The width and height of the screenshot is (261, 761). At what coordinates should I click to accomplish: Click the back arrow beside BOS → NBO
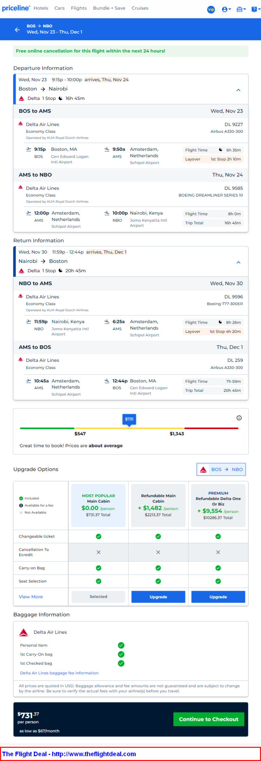coord(17,30)
